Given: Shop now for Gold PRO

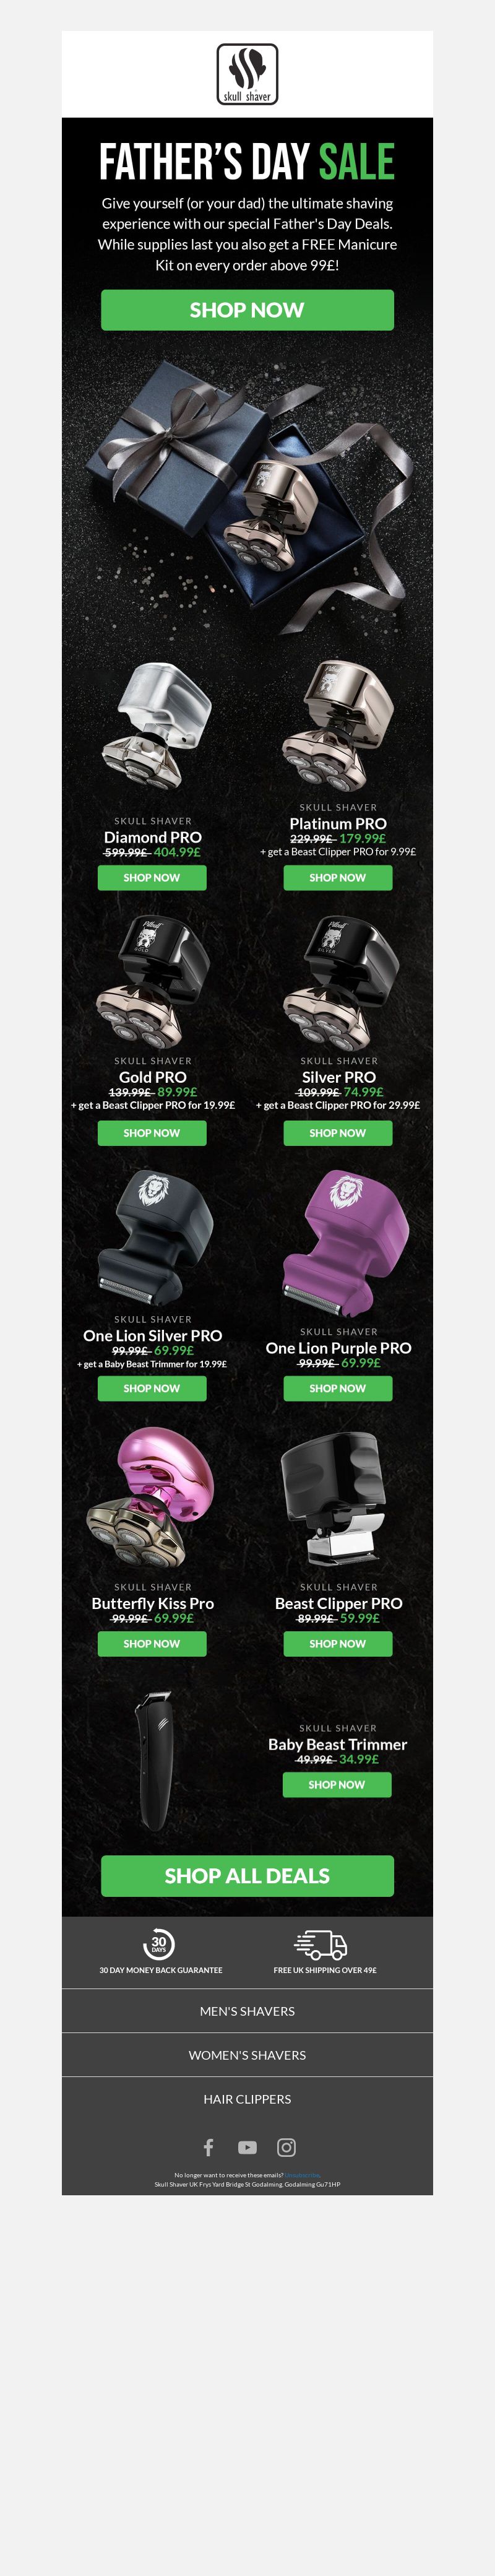Looking at the screenshot, I should pos(152,1132).
